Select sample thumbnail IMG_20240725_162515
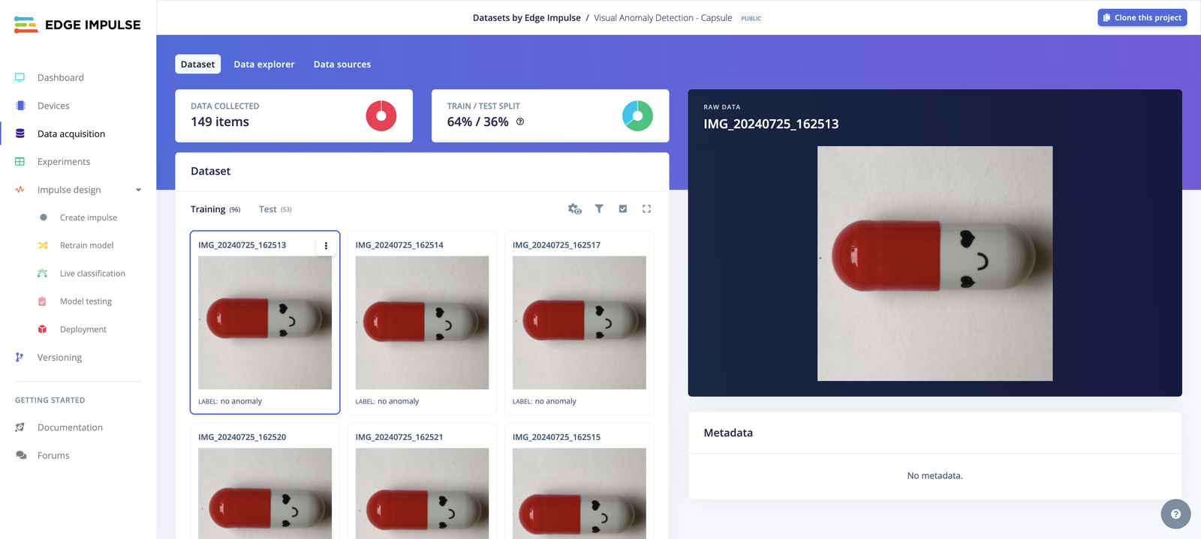 click(x=579, y=493)
